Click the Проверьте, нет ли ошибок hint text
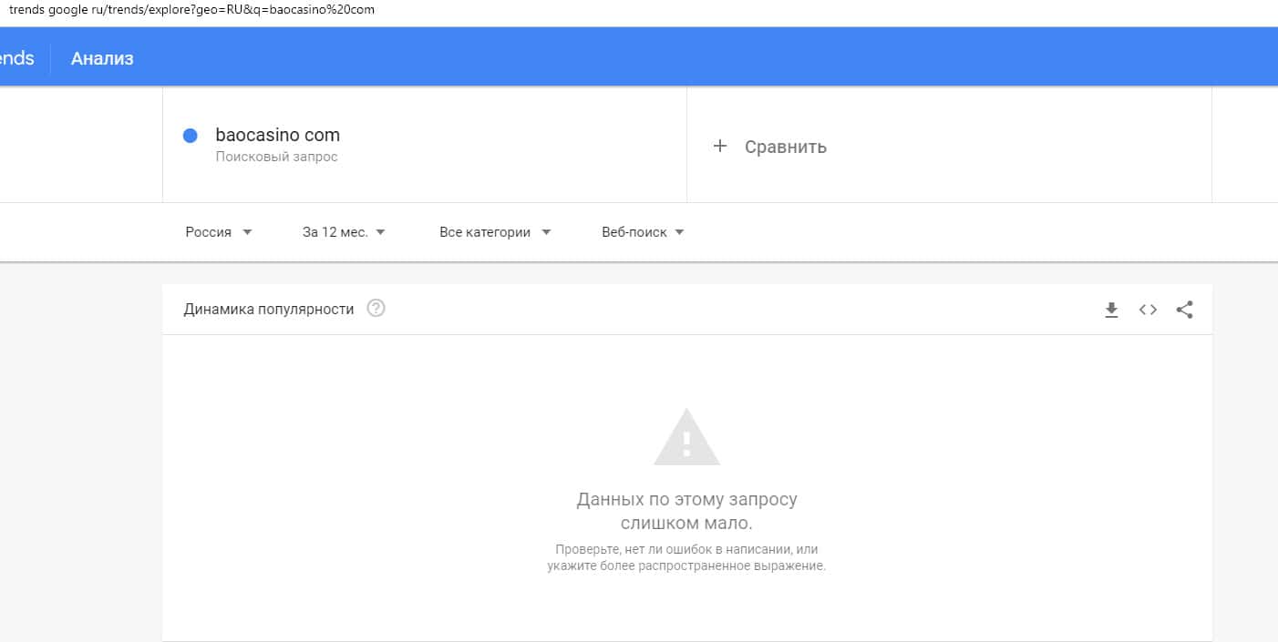Screen dimensions: 1278x642 tap(686, 557)
